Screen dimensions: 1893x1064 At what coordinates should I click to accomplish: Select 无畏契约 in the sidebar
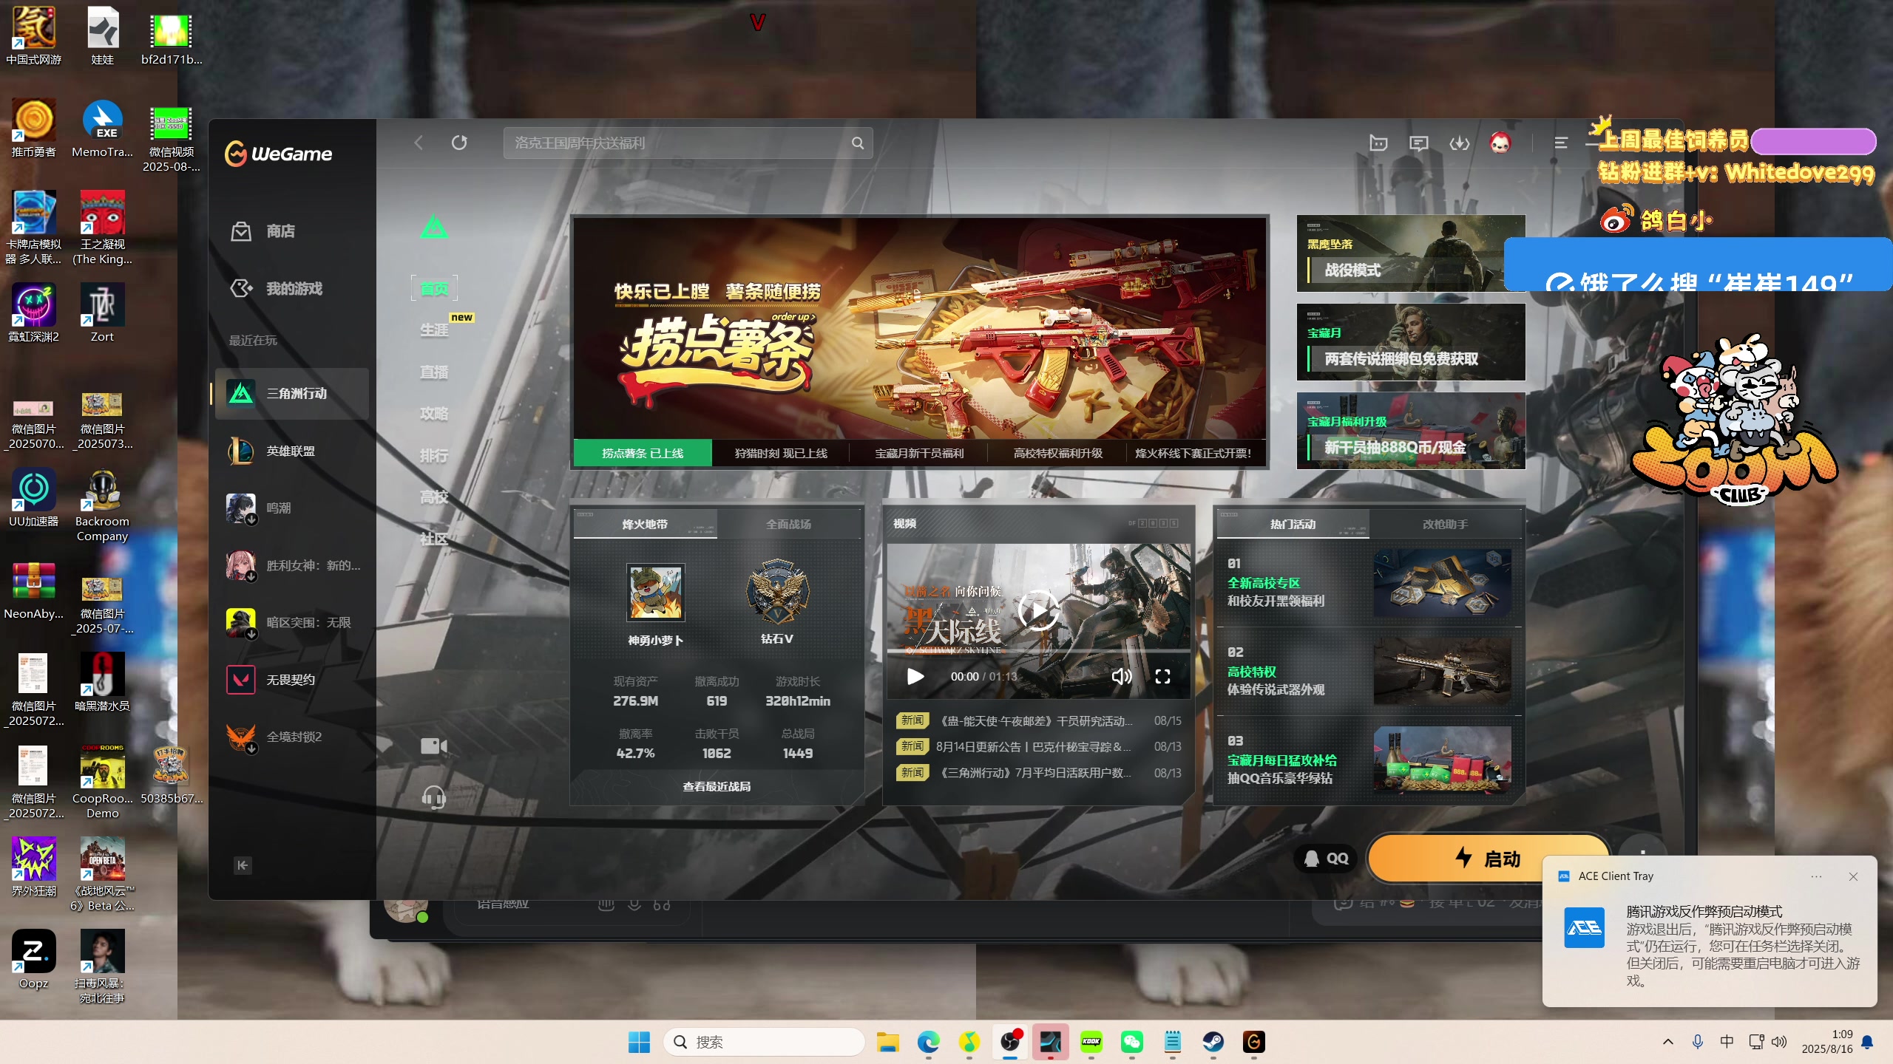click(292, 680)
